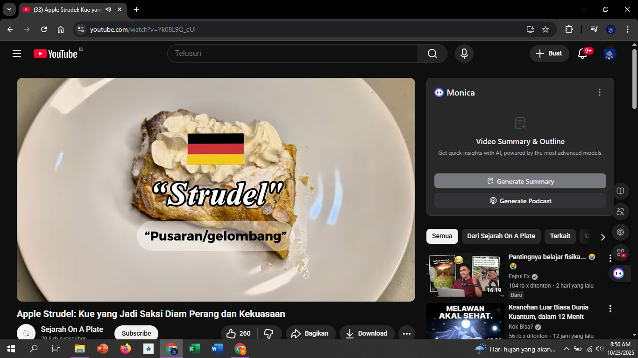
Task: View site information icon in address bar
Action: tap(81, 29)
